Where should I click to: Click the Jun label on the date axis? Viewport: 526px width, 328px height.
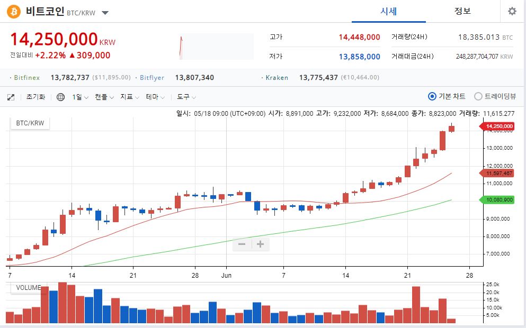coord(226,276)
